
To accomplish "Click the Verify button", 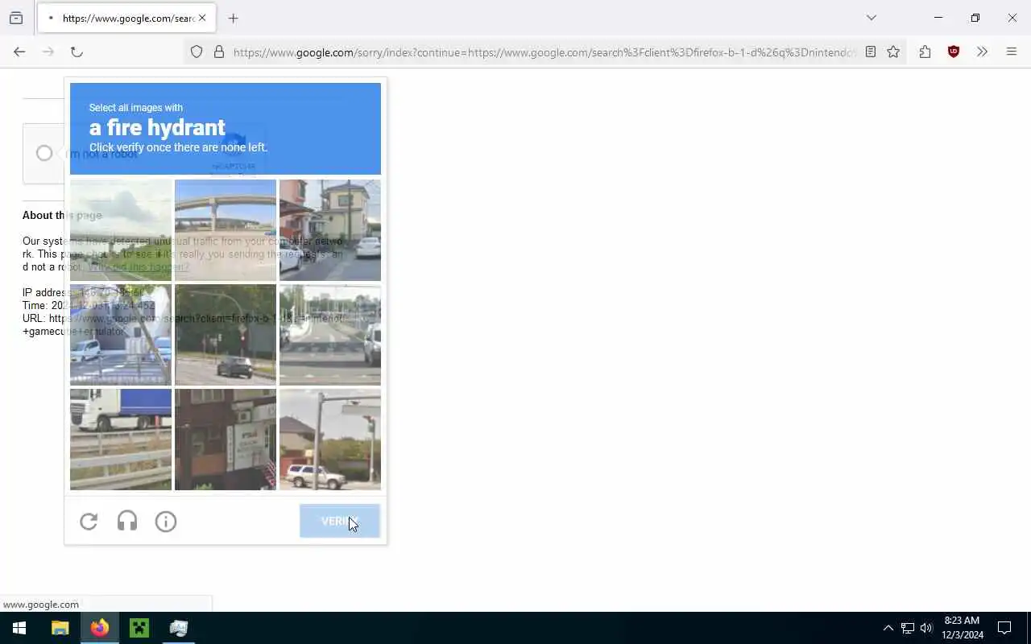I will 339,522.
